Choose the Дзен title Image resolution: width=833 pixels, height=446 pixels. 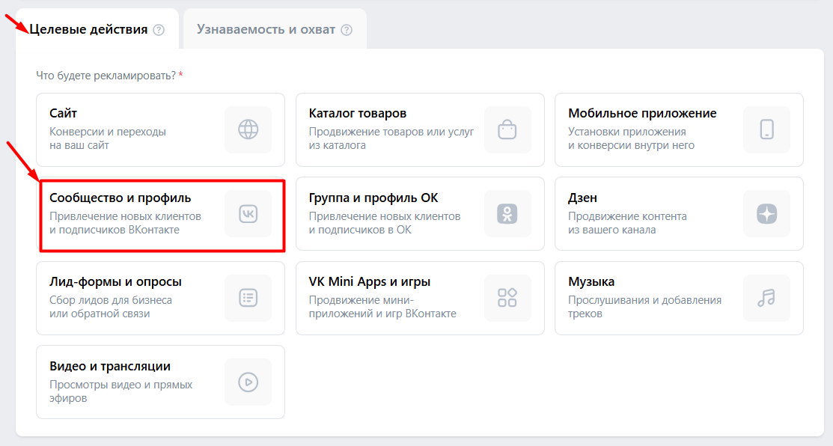point(582,198)
